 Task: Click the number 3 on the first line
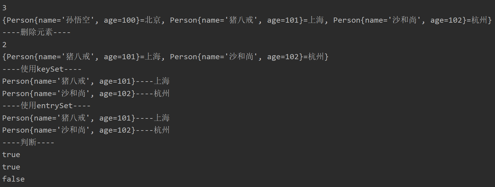click(x=4, y=8)
